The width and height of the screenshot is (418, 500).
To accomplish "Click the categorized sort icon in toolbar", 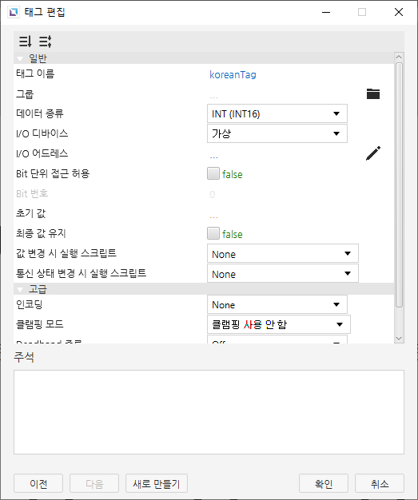I will (x=26, y=42).
